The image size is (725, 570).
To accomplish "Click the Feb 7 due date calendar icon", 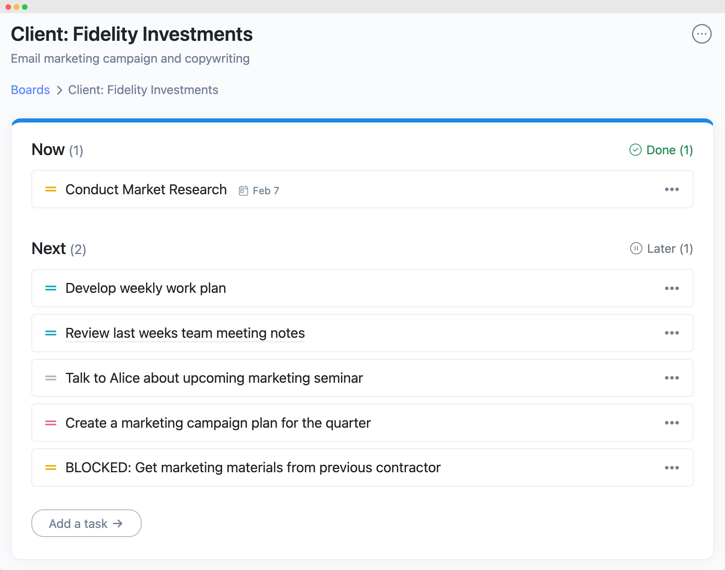I will click(x=244, y=191).
